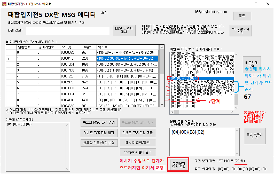Click 신무장 이름/열전 변경 button
Viewport: 274px width, 174px height.
coord(99,143)
